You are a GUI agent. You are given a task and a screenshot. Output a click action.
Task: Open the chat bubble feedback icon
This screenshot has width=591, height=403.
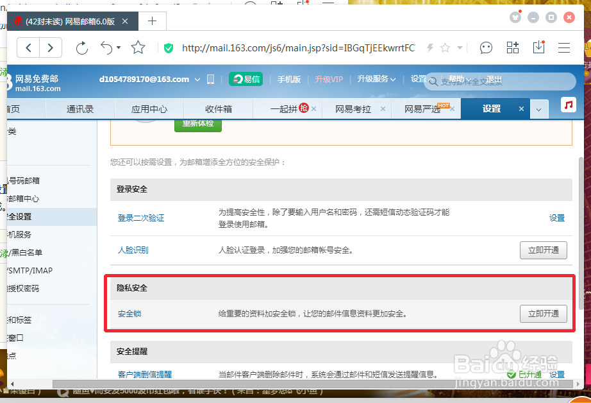486,48
